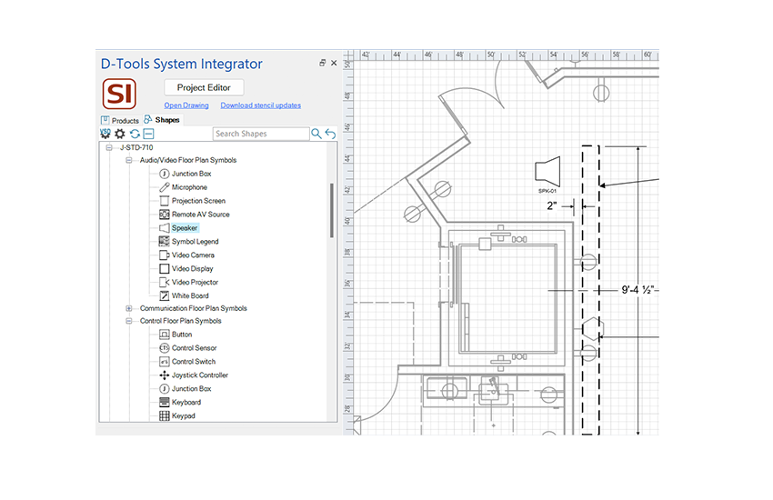Click Download stencil updates link
The image size is (773, 500).
[260, 105]
